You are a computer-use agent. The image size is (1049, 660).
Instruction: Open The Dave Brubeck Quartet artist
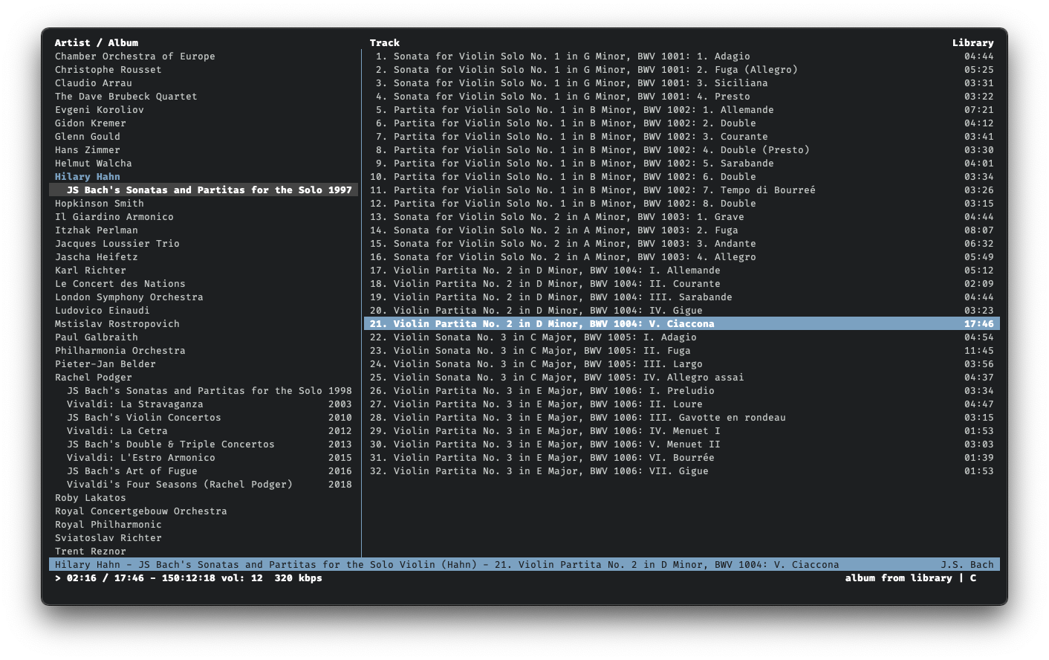(x=126, y=97)
